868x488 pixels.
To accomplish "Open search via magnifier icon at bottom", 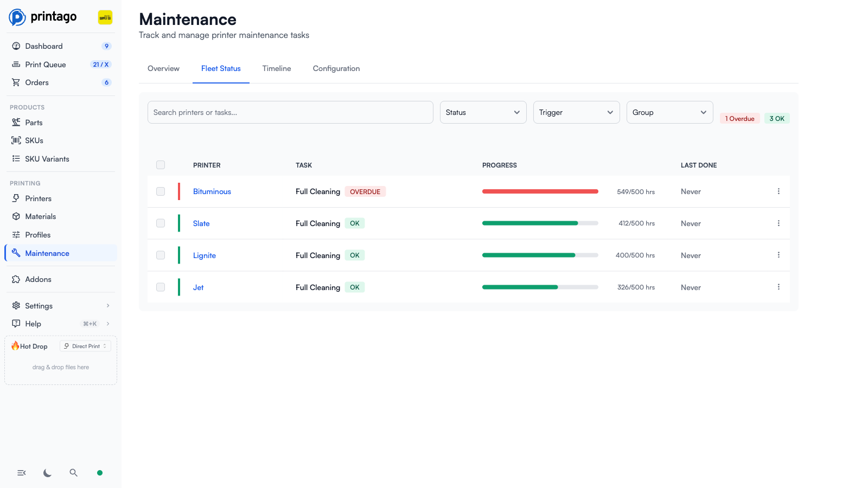I will [x=74, y=473].
